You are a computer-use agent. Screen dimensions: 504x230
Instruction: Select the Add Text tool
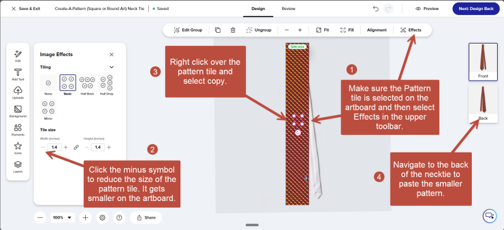tap(18, 74)
